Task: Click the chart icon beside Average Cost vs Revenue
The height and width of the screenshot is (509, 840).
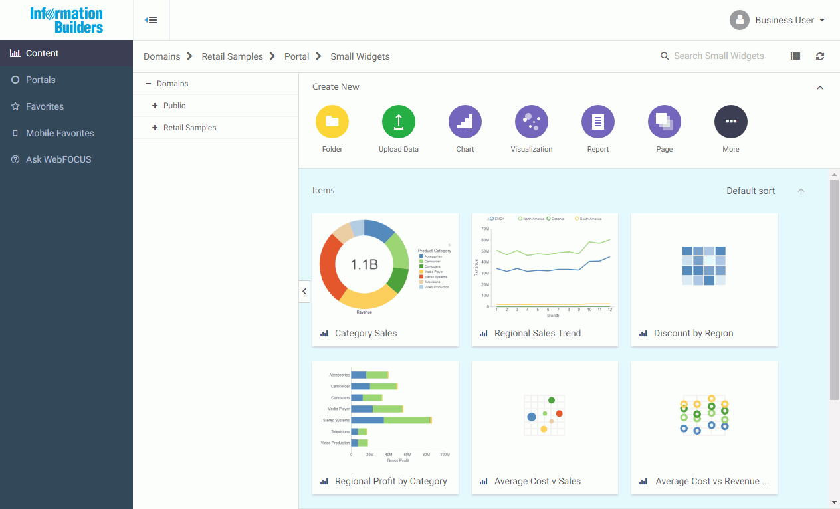Action: coord(643,482)
